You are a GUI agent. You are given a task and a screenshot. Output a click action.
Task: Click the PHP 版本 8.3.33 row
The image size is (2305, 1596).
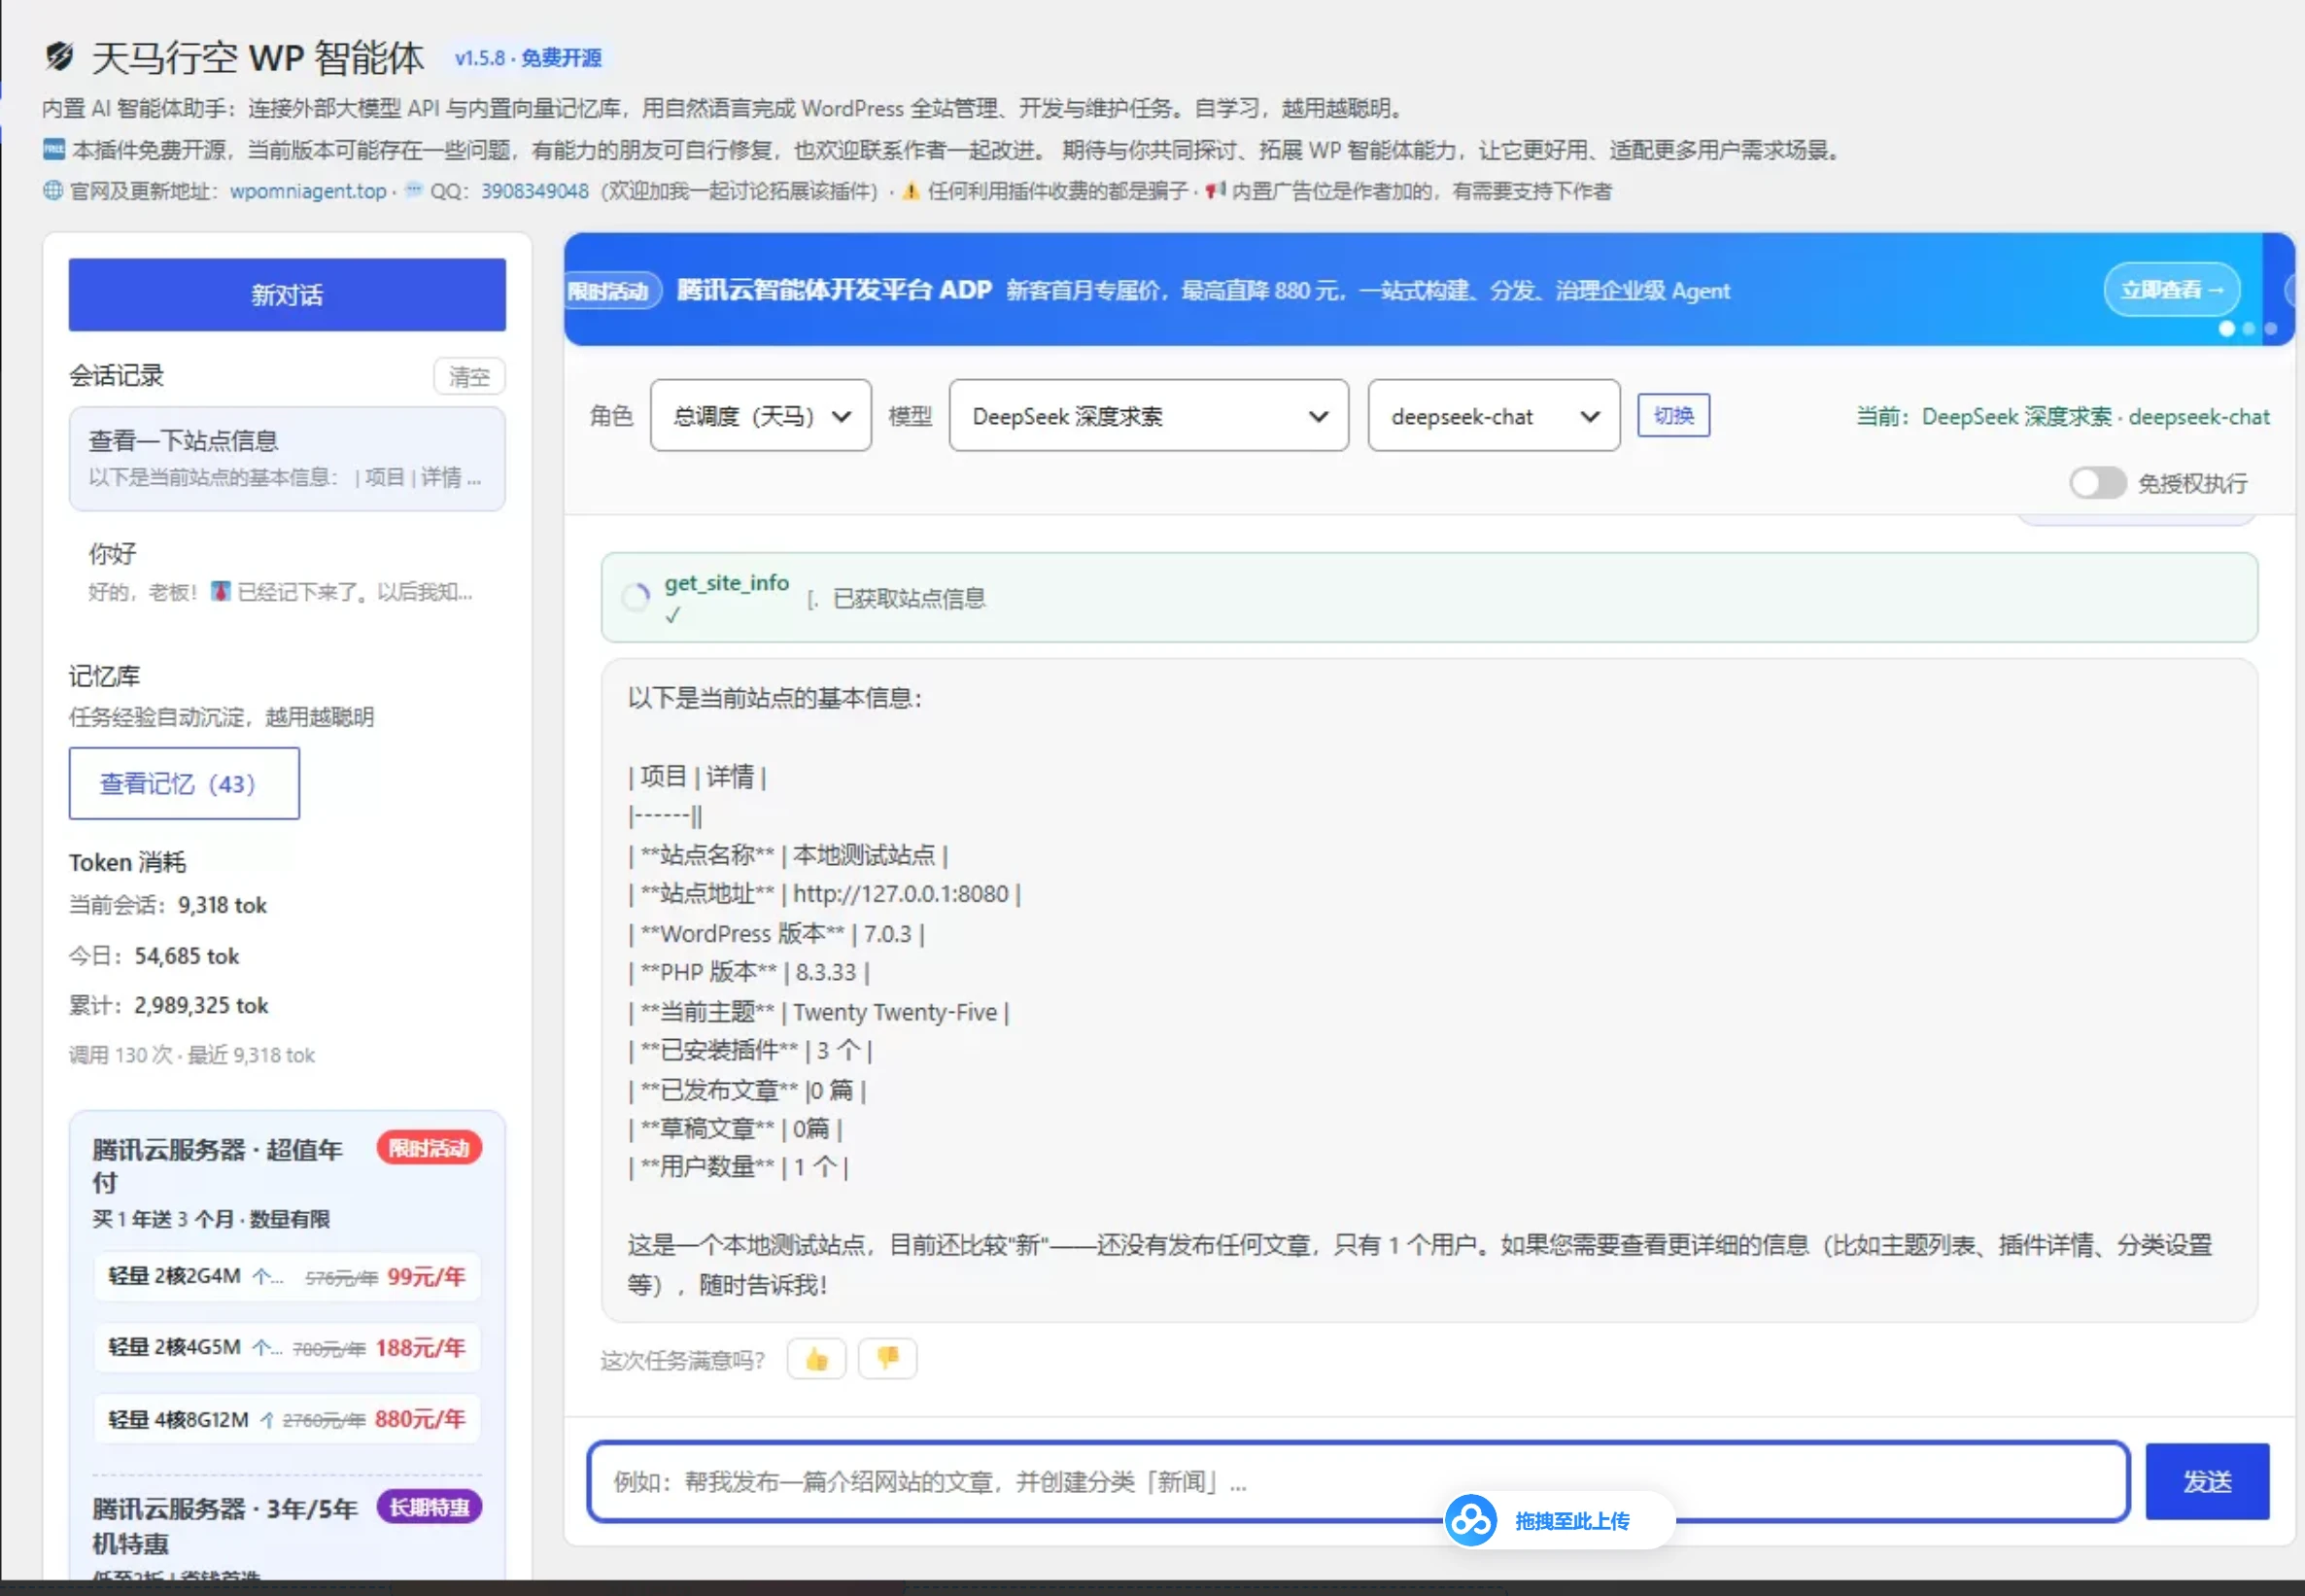coord(748,972)
